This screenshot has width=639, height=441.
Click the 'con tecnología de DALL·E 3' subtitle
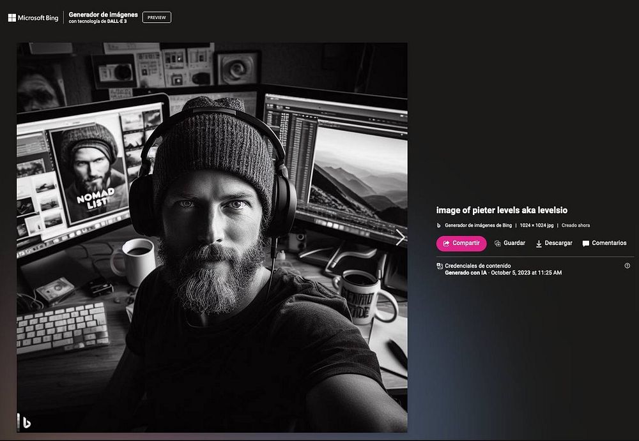pyautogui.click(x=97, y=21)
